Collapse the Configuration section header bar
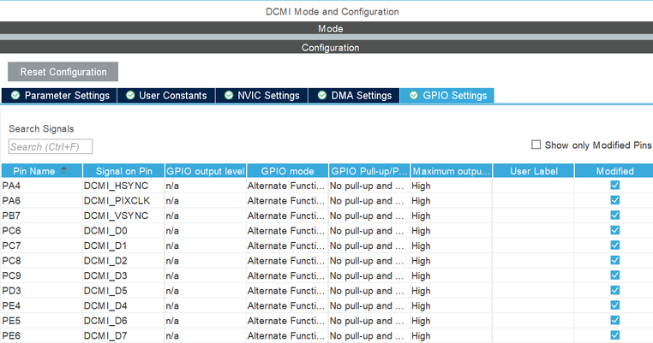Screen dimensions: 653x343 [x=326, y=47]
